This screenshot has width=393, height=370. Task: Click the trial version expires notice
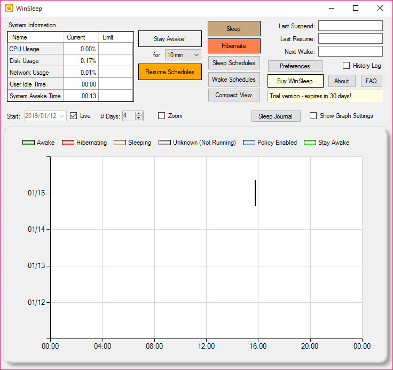(x=325, y=96)
